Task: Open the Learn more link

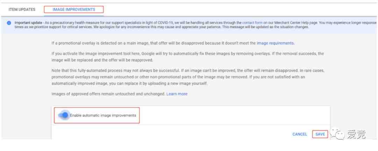Action: click(x=177, y=94)
